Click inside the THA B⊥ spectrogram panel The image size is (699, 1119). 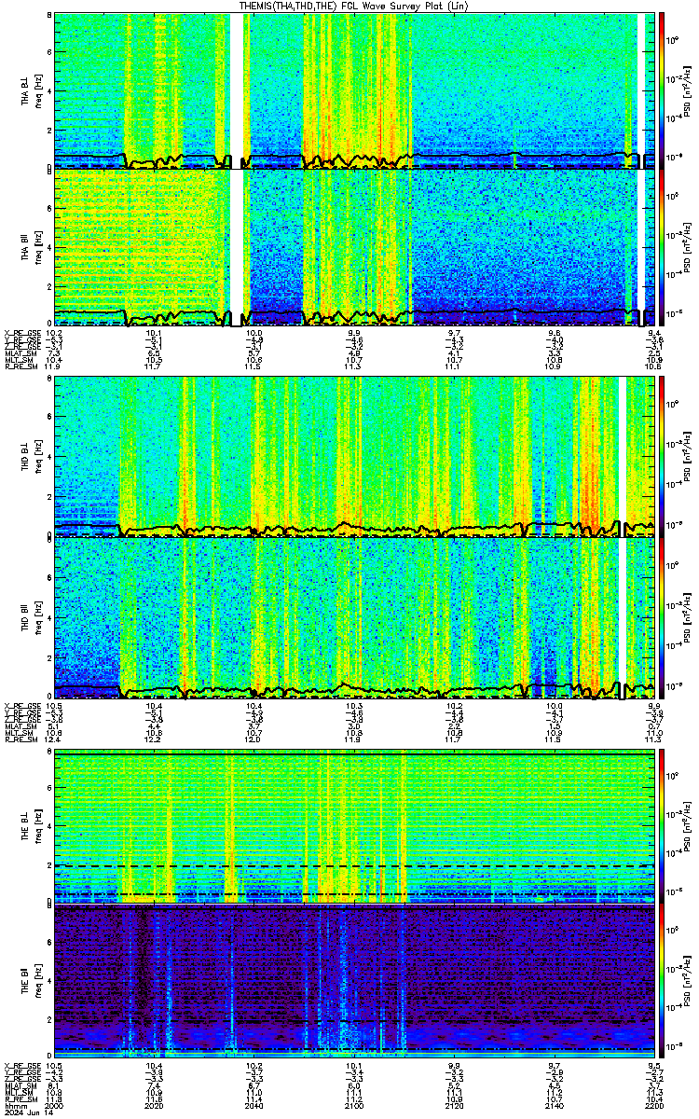pos(354,90)
